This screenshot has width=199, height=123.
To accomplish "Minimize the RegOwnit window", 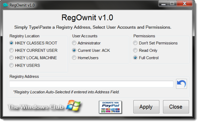I will pyautogui.click(x=163, y=4).
